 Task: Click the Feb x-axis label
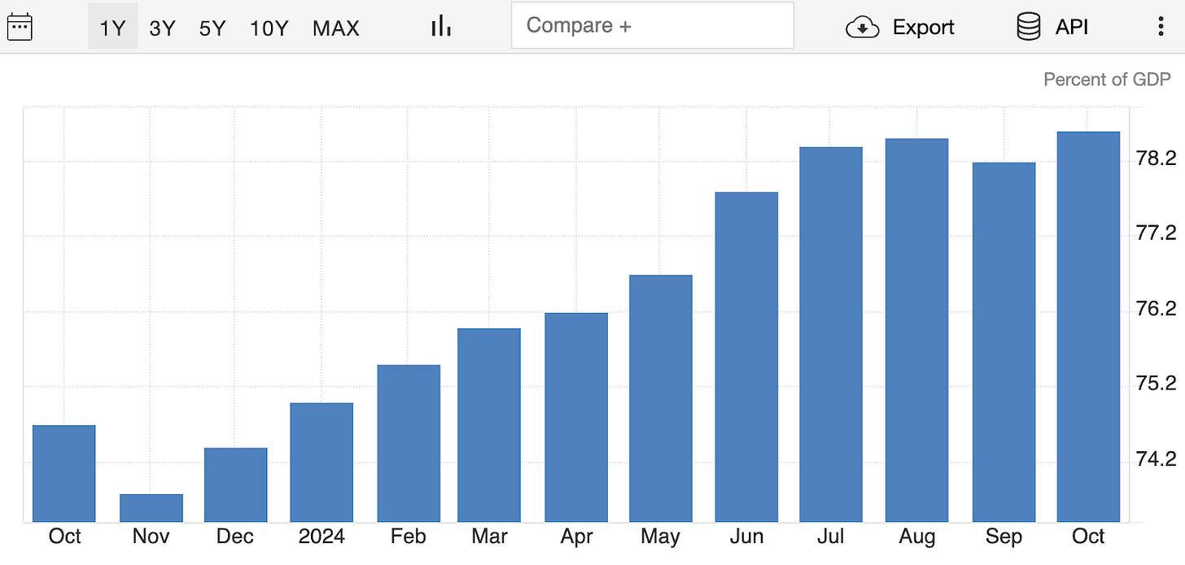point(409,537)
